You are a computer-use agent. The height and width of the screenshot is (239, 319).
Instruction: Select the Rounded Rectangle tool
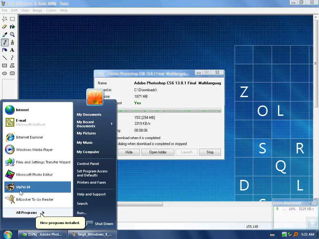[x=12, y=73]
